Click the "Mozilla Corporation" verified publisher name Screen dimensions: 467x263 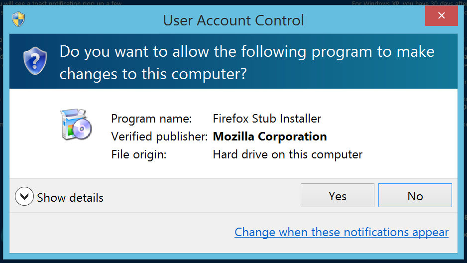click(x=270, y=136)
